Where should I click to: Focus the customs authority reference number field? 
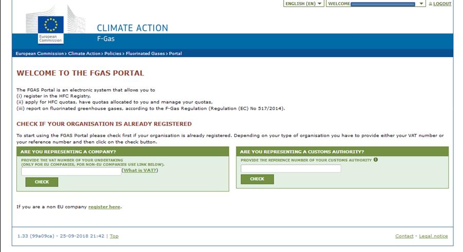click(291, 168)
